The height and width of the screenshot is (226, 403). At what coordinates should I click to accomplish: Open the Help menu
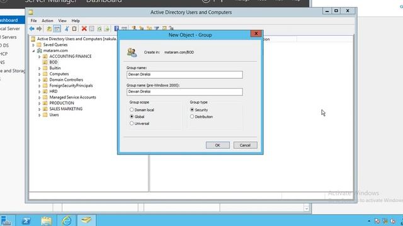76,21
